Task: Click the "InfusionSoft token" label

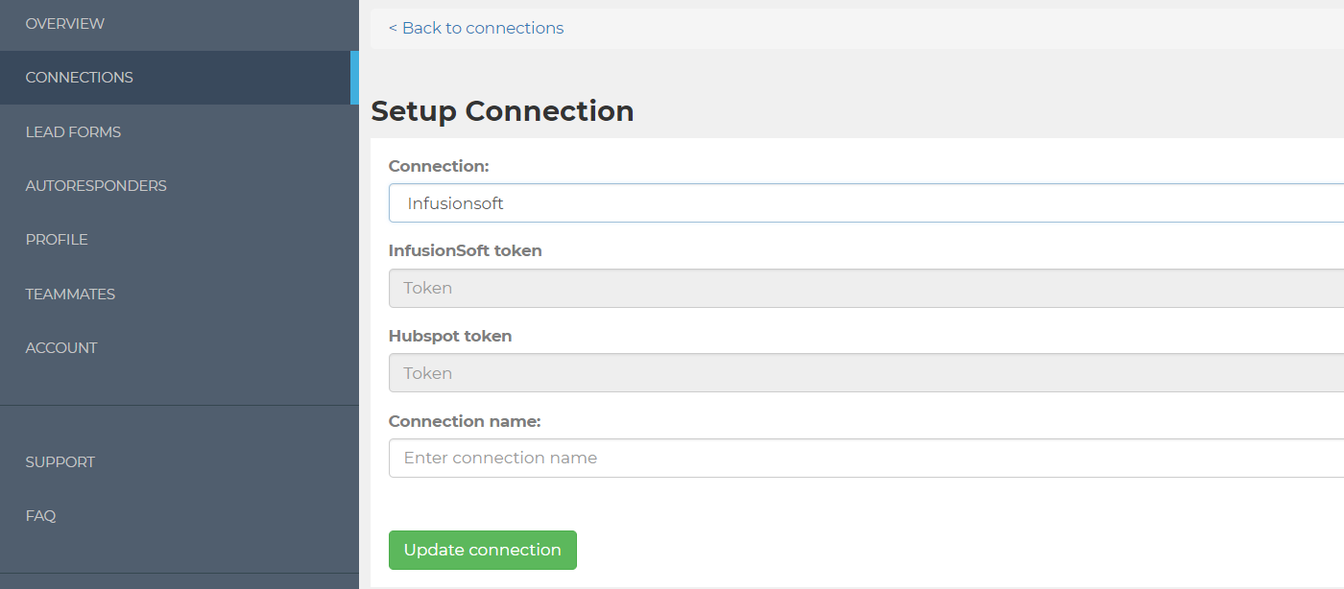Action: click(465, 250)
